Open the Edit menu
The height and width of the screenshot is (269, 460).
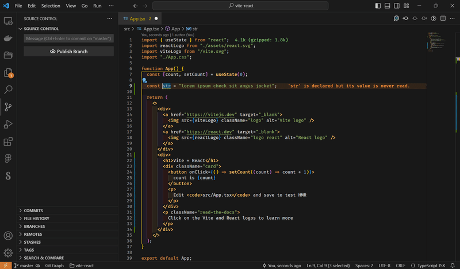tap(32, 6)
